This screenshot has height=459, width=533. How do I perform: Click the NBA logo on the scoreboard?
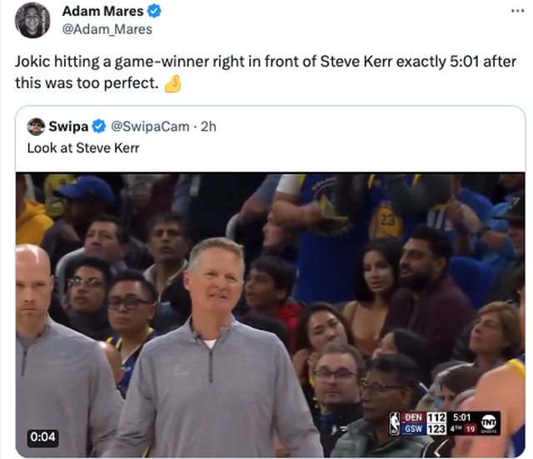click(x=395, y=423)
